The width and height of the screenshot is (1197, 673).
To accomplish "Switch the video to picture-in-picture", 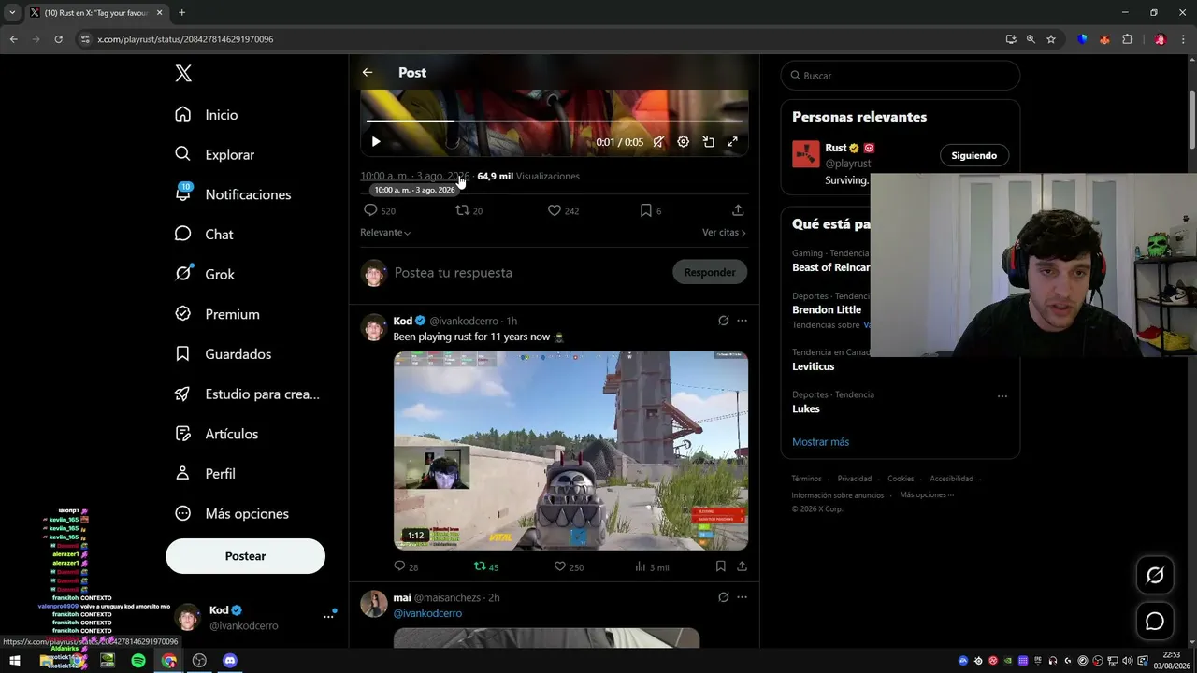I will click(x=709, y=142).
